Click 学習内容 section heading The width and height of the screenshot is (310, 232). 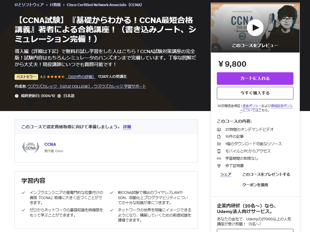tap(33, 181)
